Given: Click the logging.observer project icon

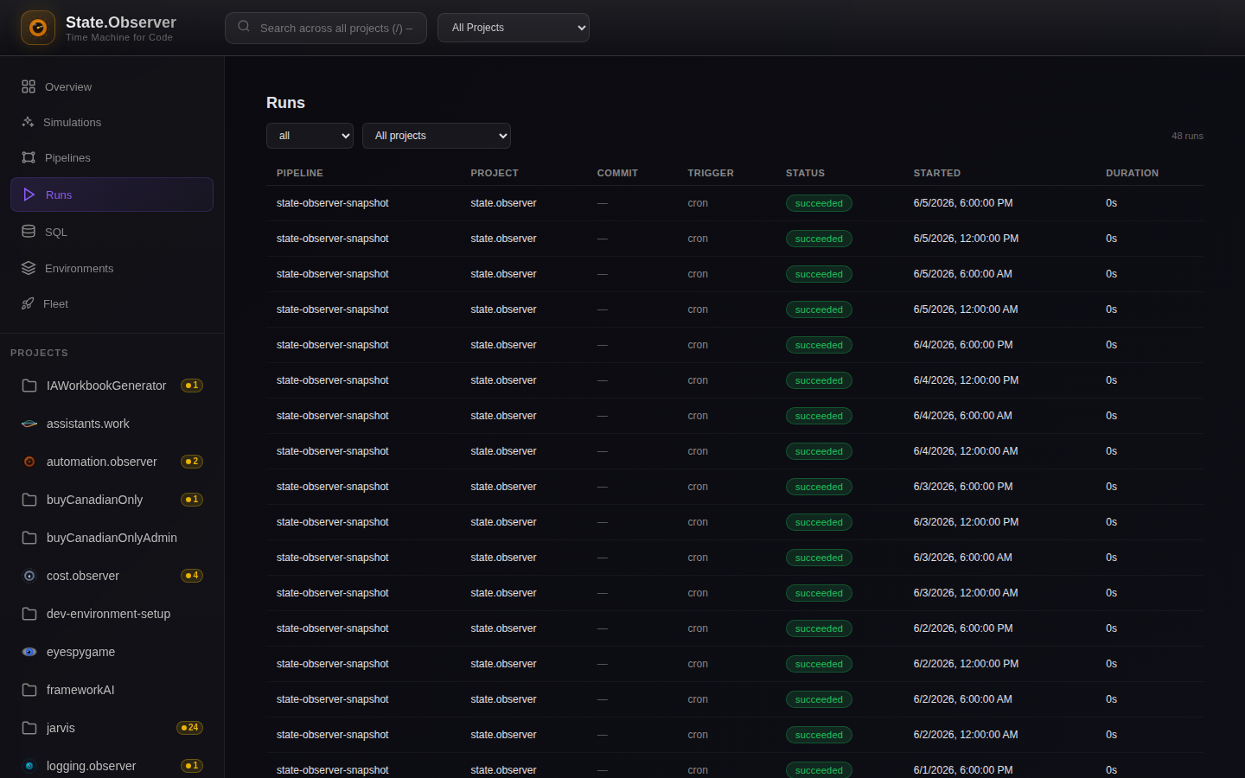Looking at the screenshot, I should click(29, 766).
